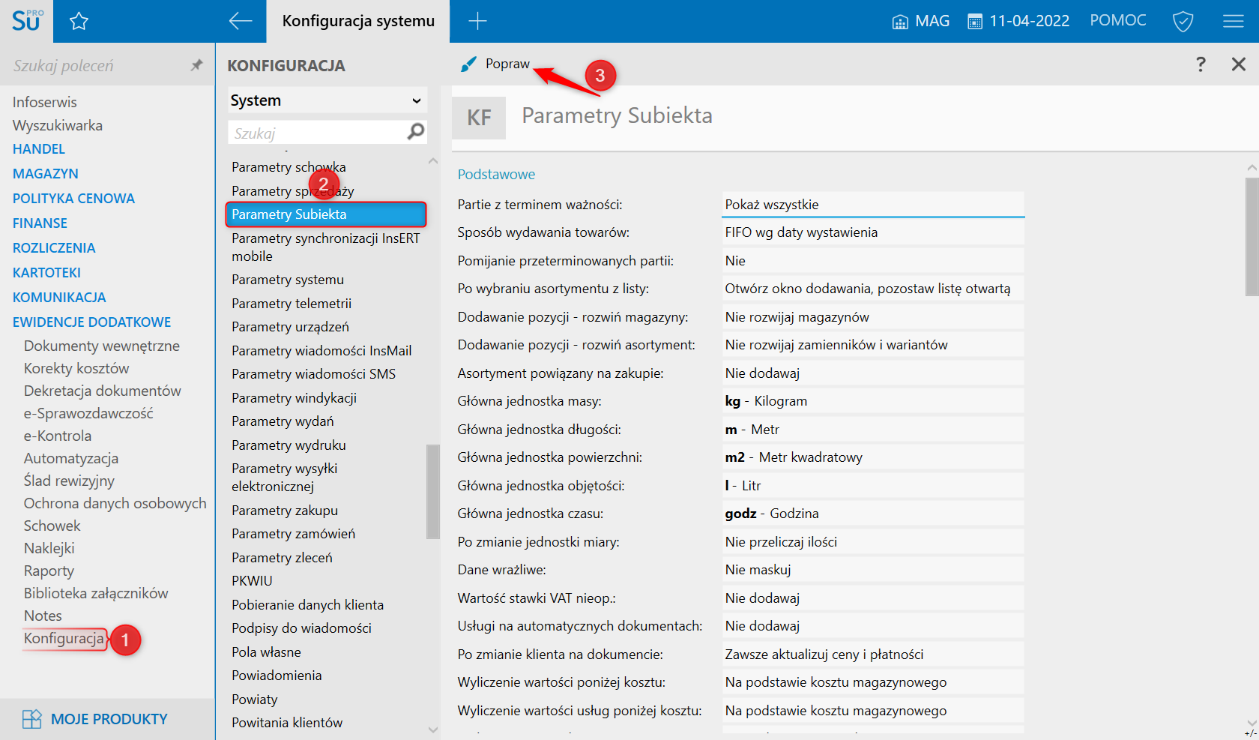Screen dimensions: 1259x740
Task: Open Po zmianie jednostki miary value field
Action: [873, 542]
